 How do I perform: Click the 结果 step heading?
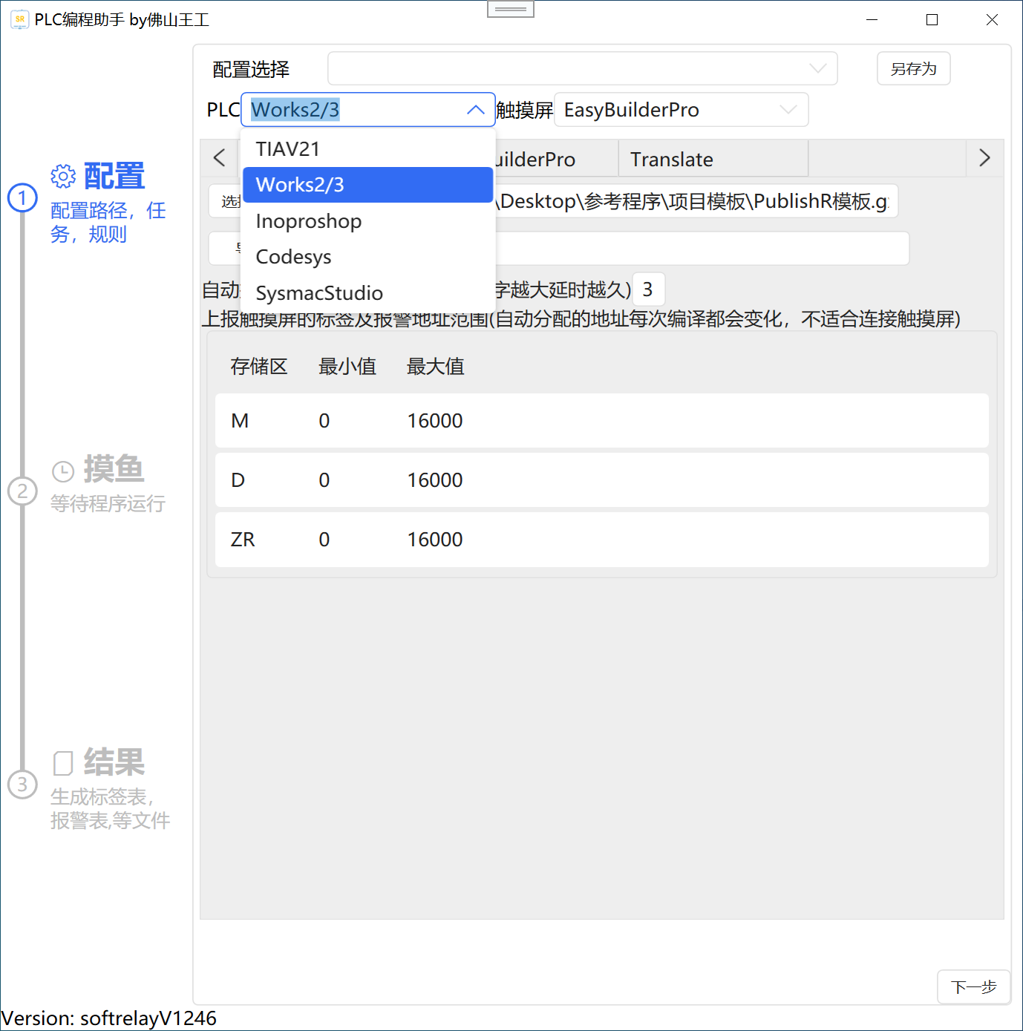(114, 762)
